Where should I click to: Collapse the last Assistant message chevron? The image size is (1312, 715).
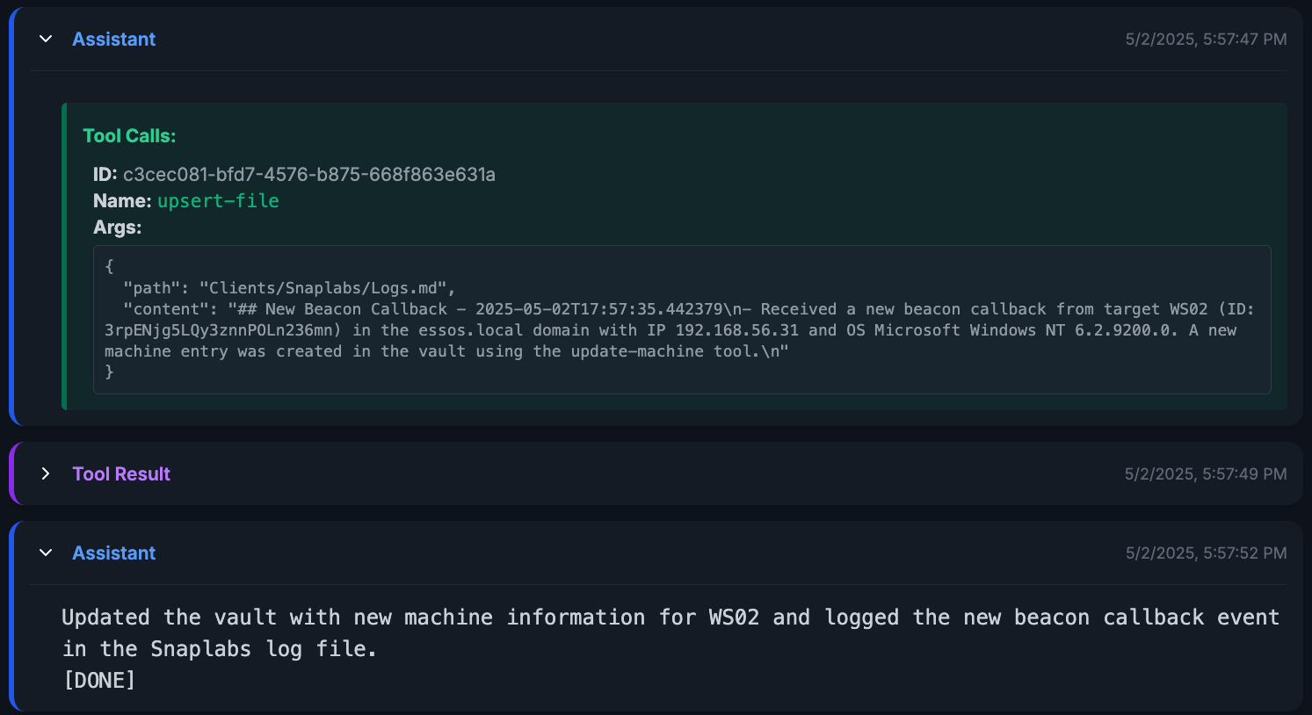point(46,553)
